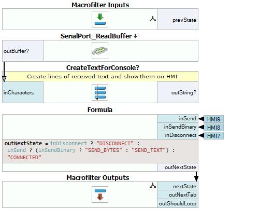Select the HMI7 connection tag
This screenshot has width=259, height=209.
click(x=213, y=136)
